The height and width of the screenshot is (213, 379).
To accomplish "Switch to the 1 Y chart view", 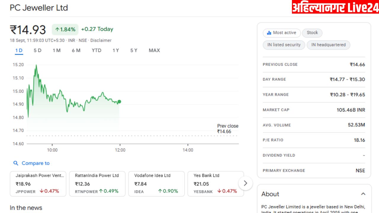I will click(x=116, y=51).
